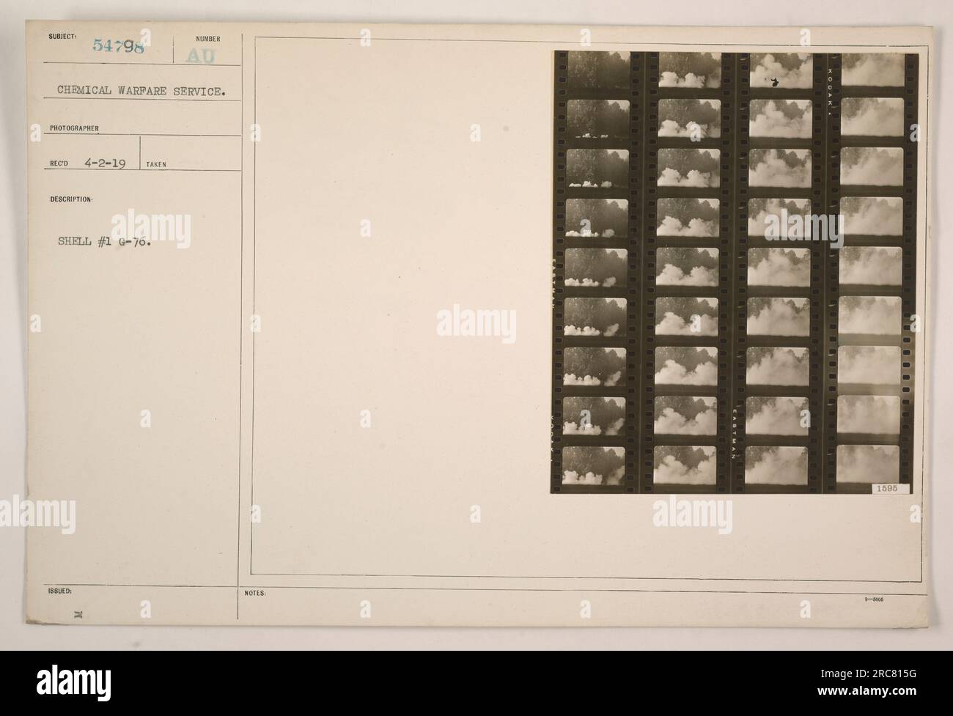Select the received date 4-2-19
Viewport: 953px width, 716px height.
click(x=104, y=163)
